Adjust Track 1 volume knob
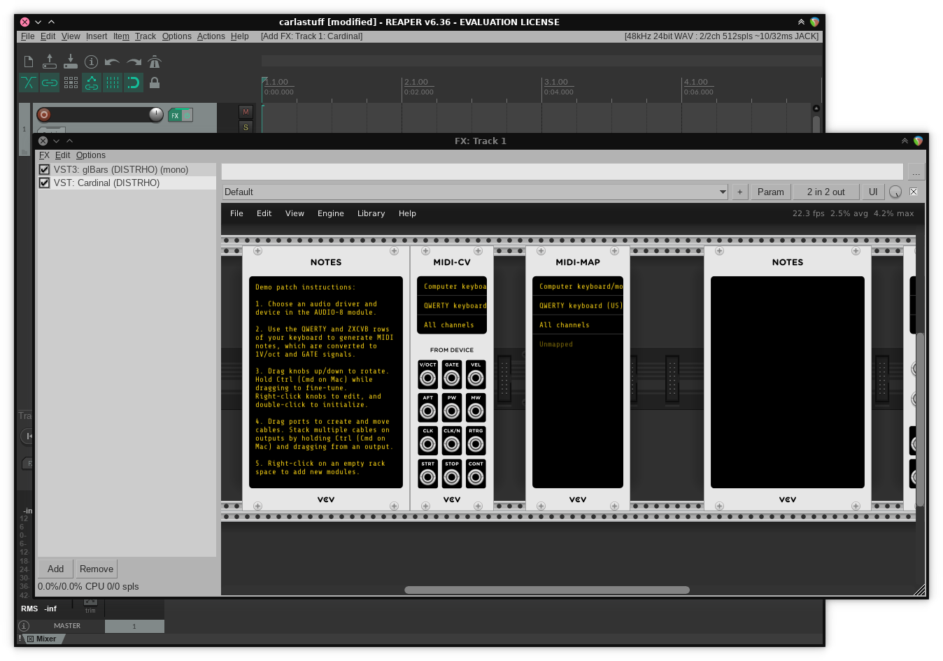Image resolution: width=943 pixels, height=661 pixels. coord(156,115)
